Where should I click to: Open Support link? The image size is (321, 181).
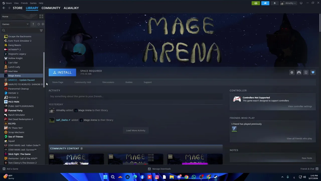point(148,82)
